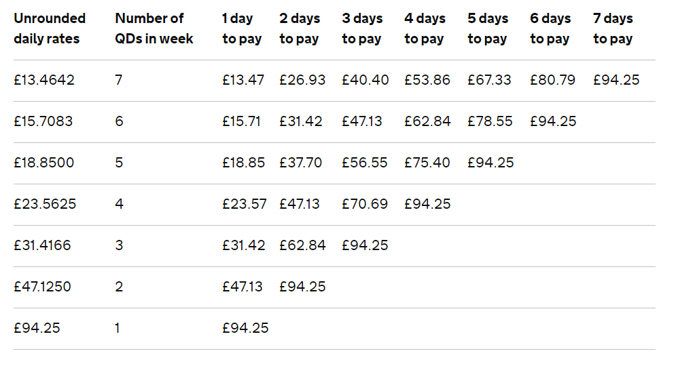
Task: Click the £26.93 two days value
Action: point(302,80)
